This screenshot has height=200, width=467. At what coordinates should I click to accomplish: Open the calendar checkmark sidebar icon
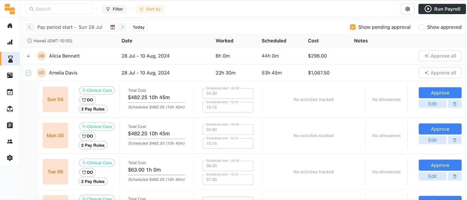tap(10, 92)
